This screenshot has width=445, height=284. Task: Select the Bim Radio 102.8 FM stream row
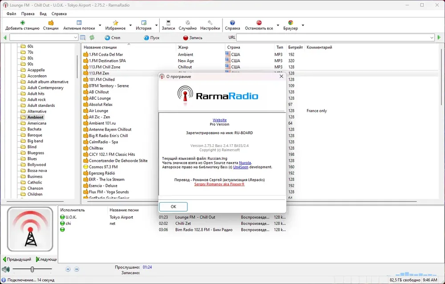[173, 230]
